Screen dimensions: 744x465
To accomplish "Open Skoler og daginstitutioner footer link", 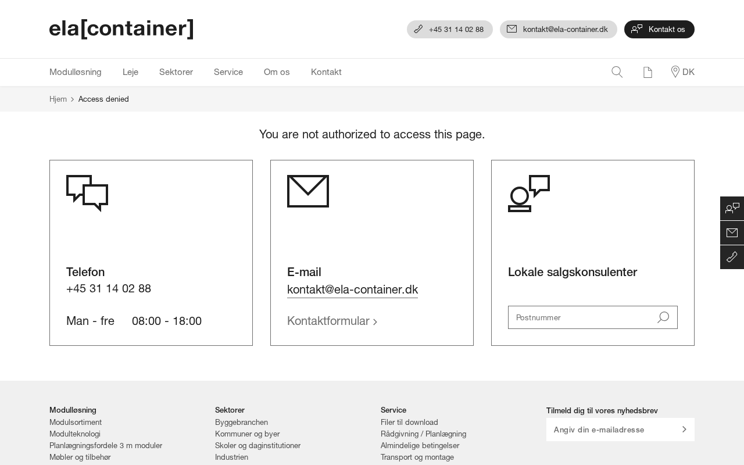I will [257, 445].
